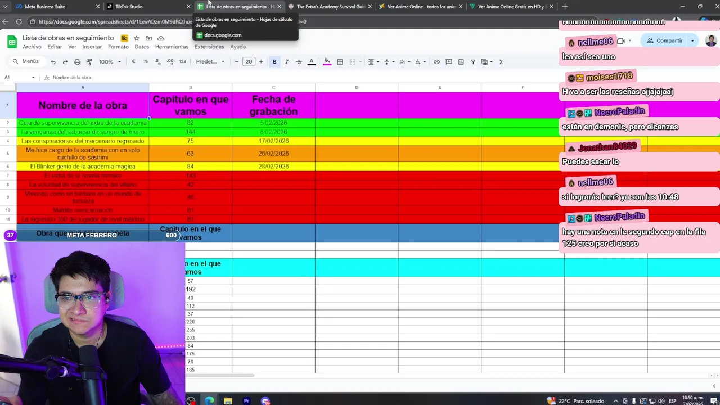Click the Compartir share button
Viewport: 720px width, 405px height.
(x=664, y=40)
